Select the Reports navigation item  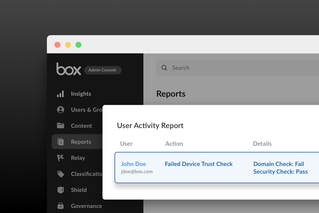81,142
